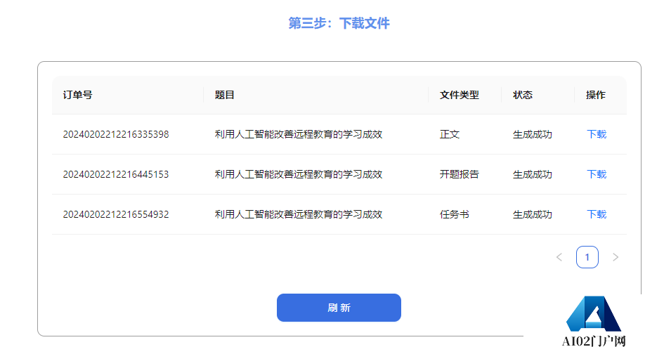Click the 开题报告 file type cell

(x=459, y=174)
